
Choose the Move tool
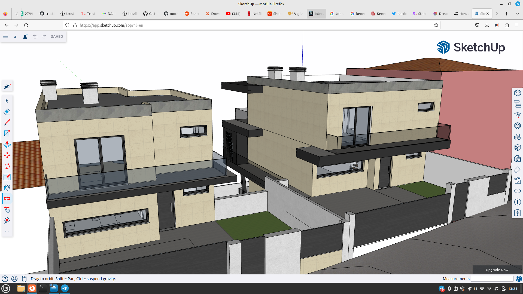pos(7,155)
